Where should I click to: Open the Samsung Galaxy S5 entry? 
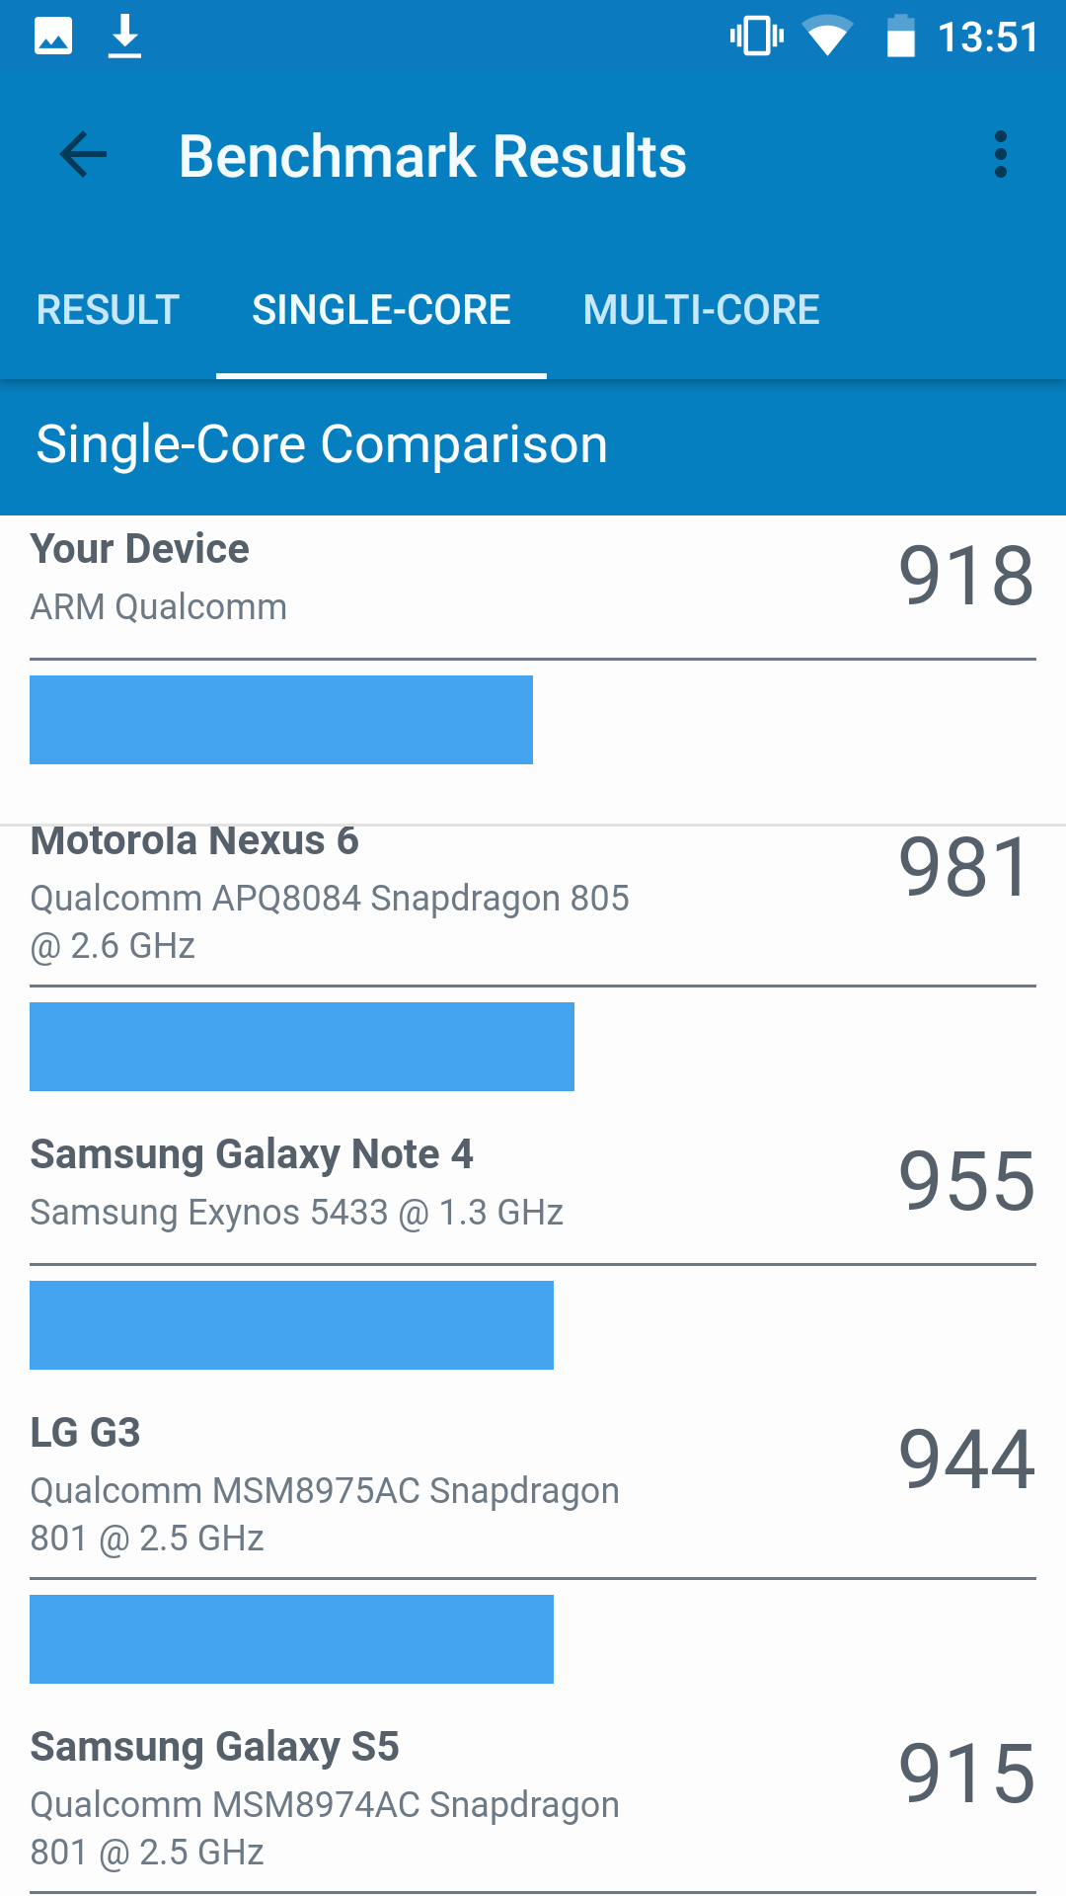(533, 1800)
